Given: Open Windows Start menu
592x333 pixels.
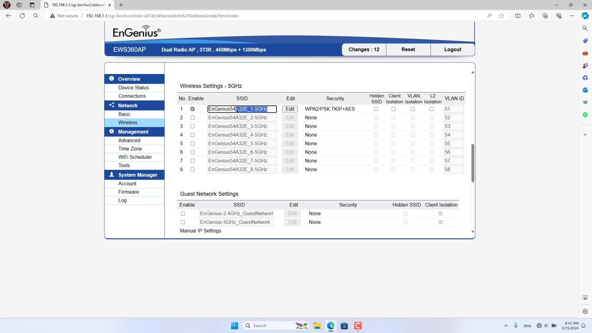Looking at the screenshot, I should (234, 326).
